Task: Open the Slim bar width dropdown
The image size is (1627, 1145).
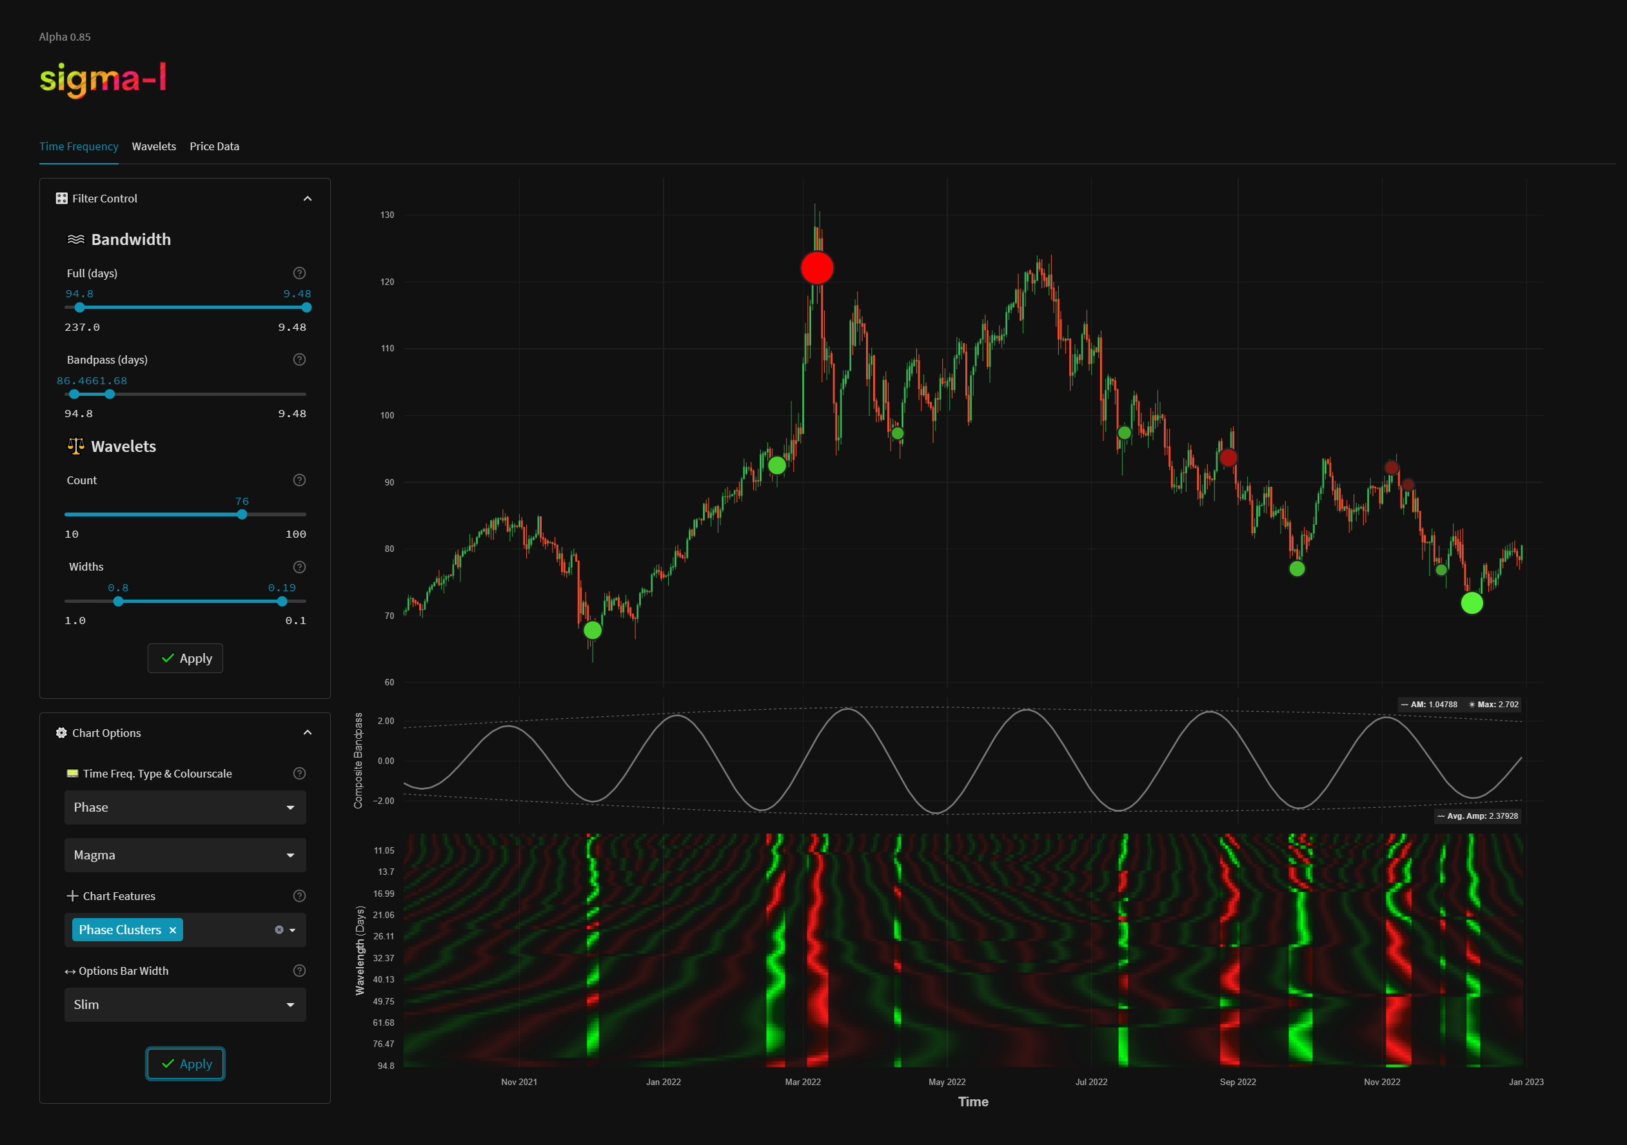Action: pyautogui.click(x=185, y=1004)
